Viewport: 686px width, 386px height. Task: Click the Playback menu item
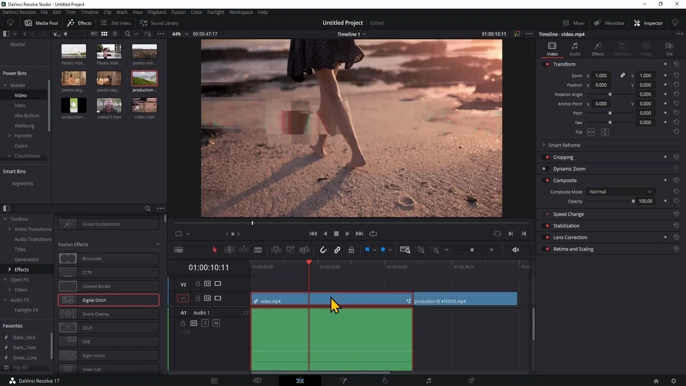coord(157,12)
